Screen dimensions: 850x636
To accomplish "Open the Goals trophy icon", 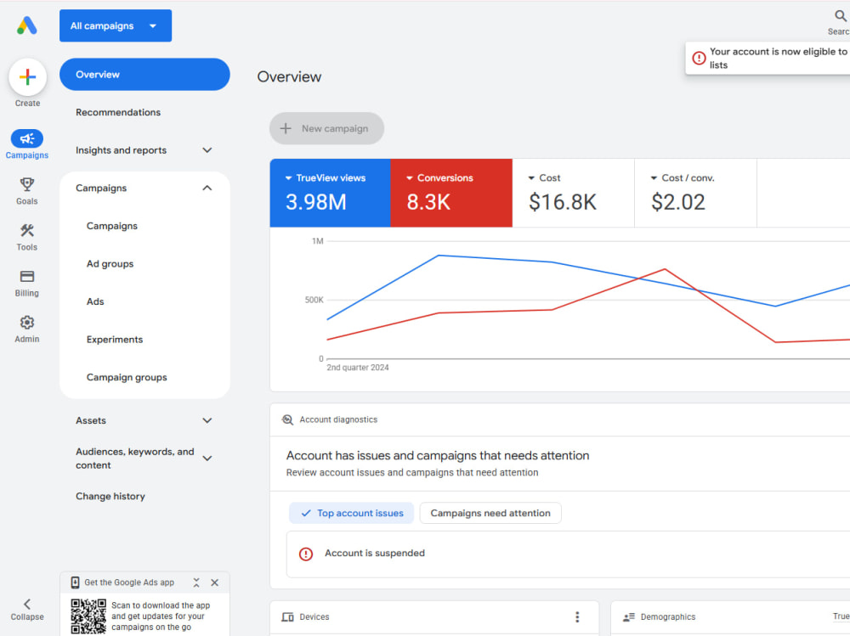I will point(27,184).
